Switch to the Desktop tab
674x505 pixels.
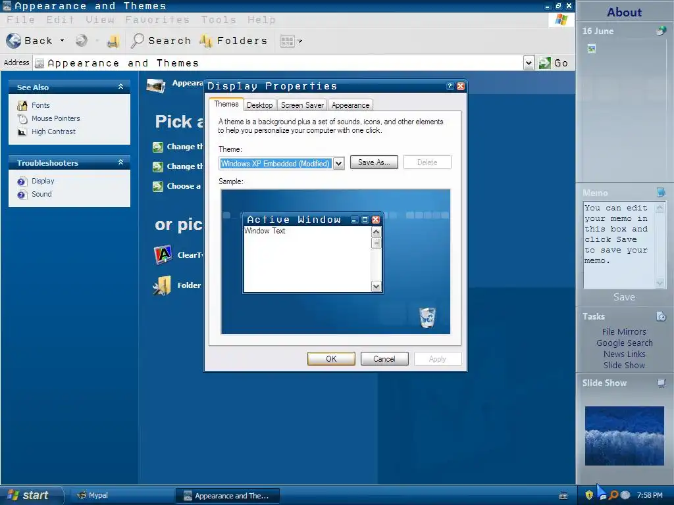[259, 105]
